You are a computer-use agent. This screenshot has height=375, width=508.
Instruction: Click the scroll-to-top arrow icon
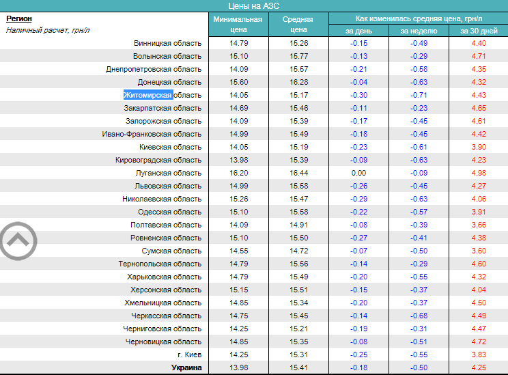coord(18,240)
